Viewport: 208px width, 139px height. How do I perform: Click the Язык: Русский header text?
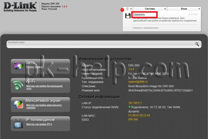point(49,9)
